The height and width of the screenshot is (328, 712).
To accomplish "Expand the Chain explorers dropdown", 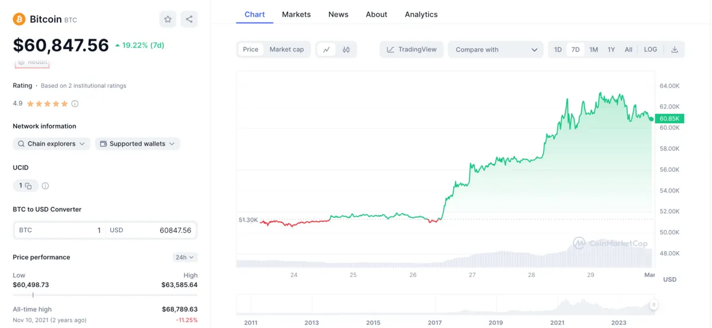I will (52, 144).
